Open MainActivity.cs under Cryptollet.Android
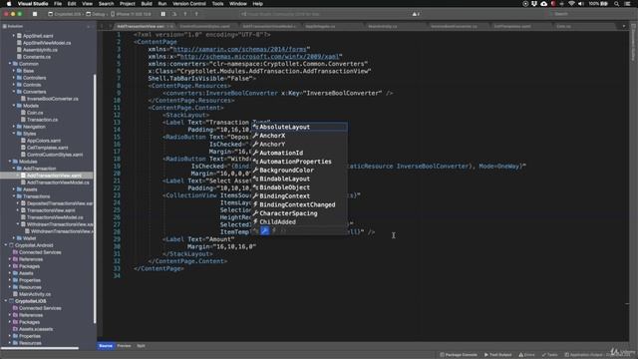638x359 pixels. [35, 294]
